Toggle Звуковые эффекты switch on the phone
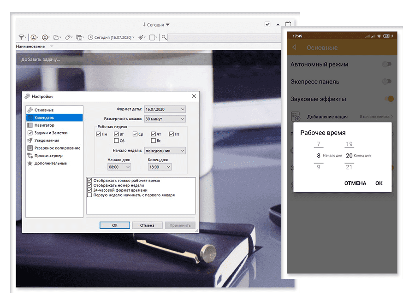Viewport: 415px width, 306px height. 389,99
